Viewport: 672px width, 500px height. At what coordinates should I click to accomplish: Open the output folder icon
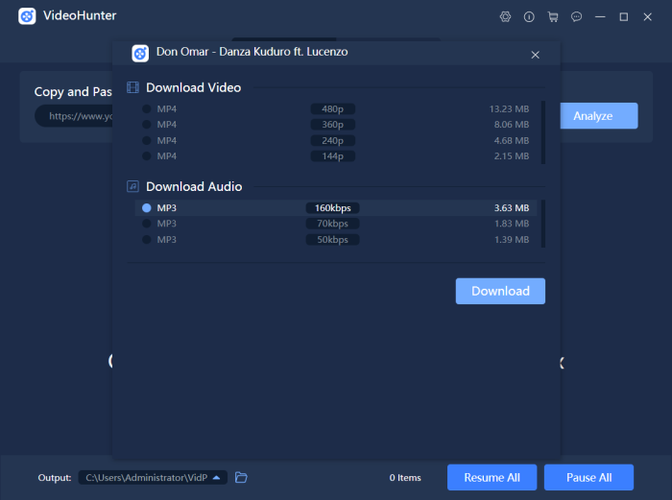[241, 477]
